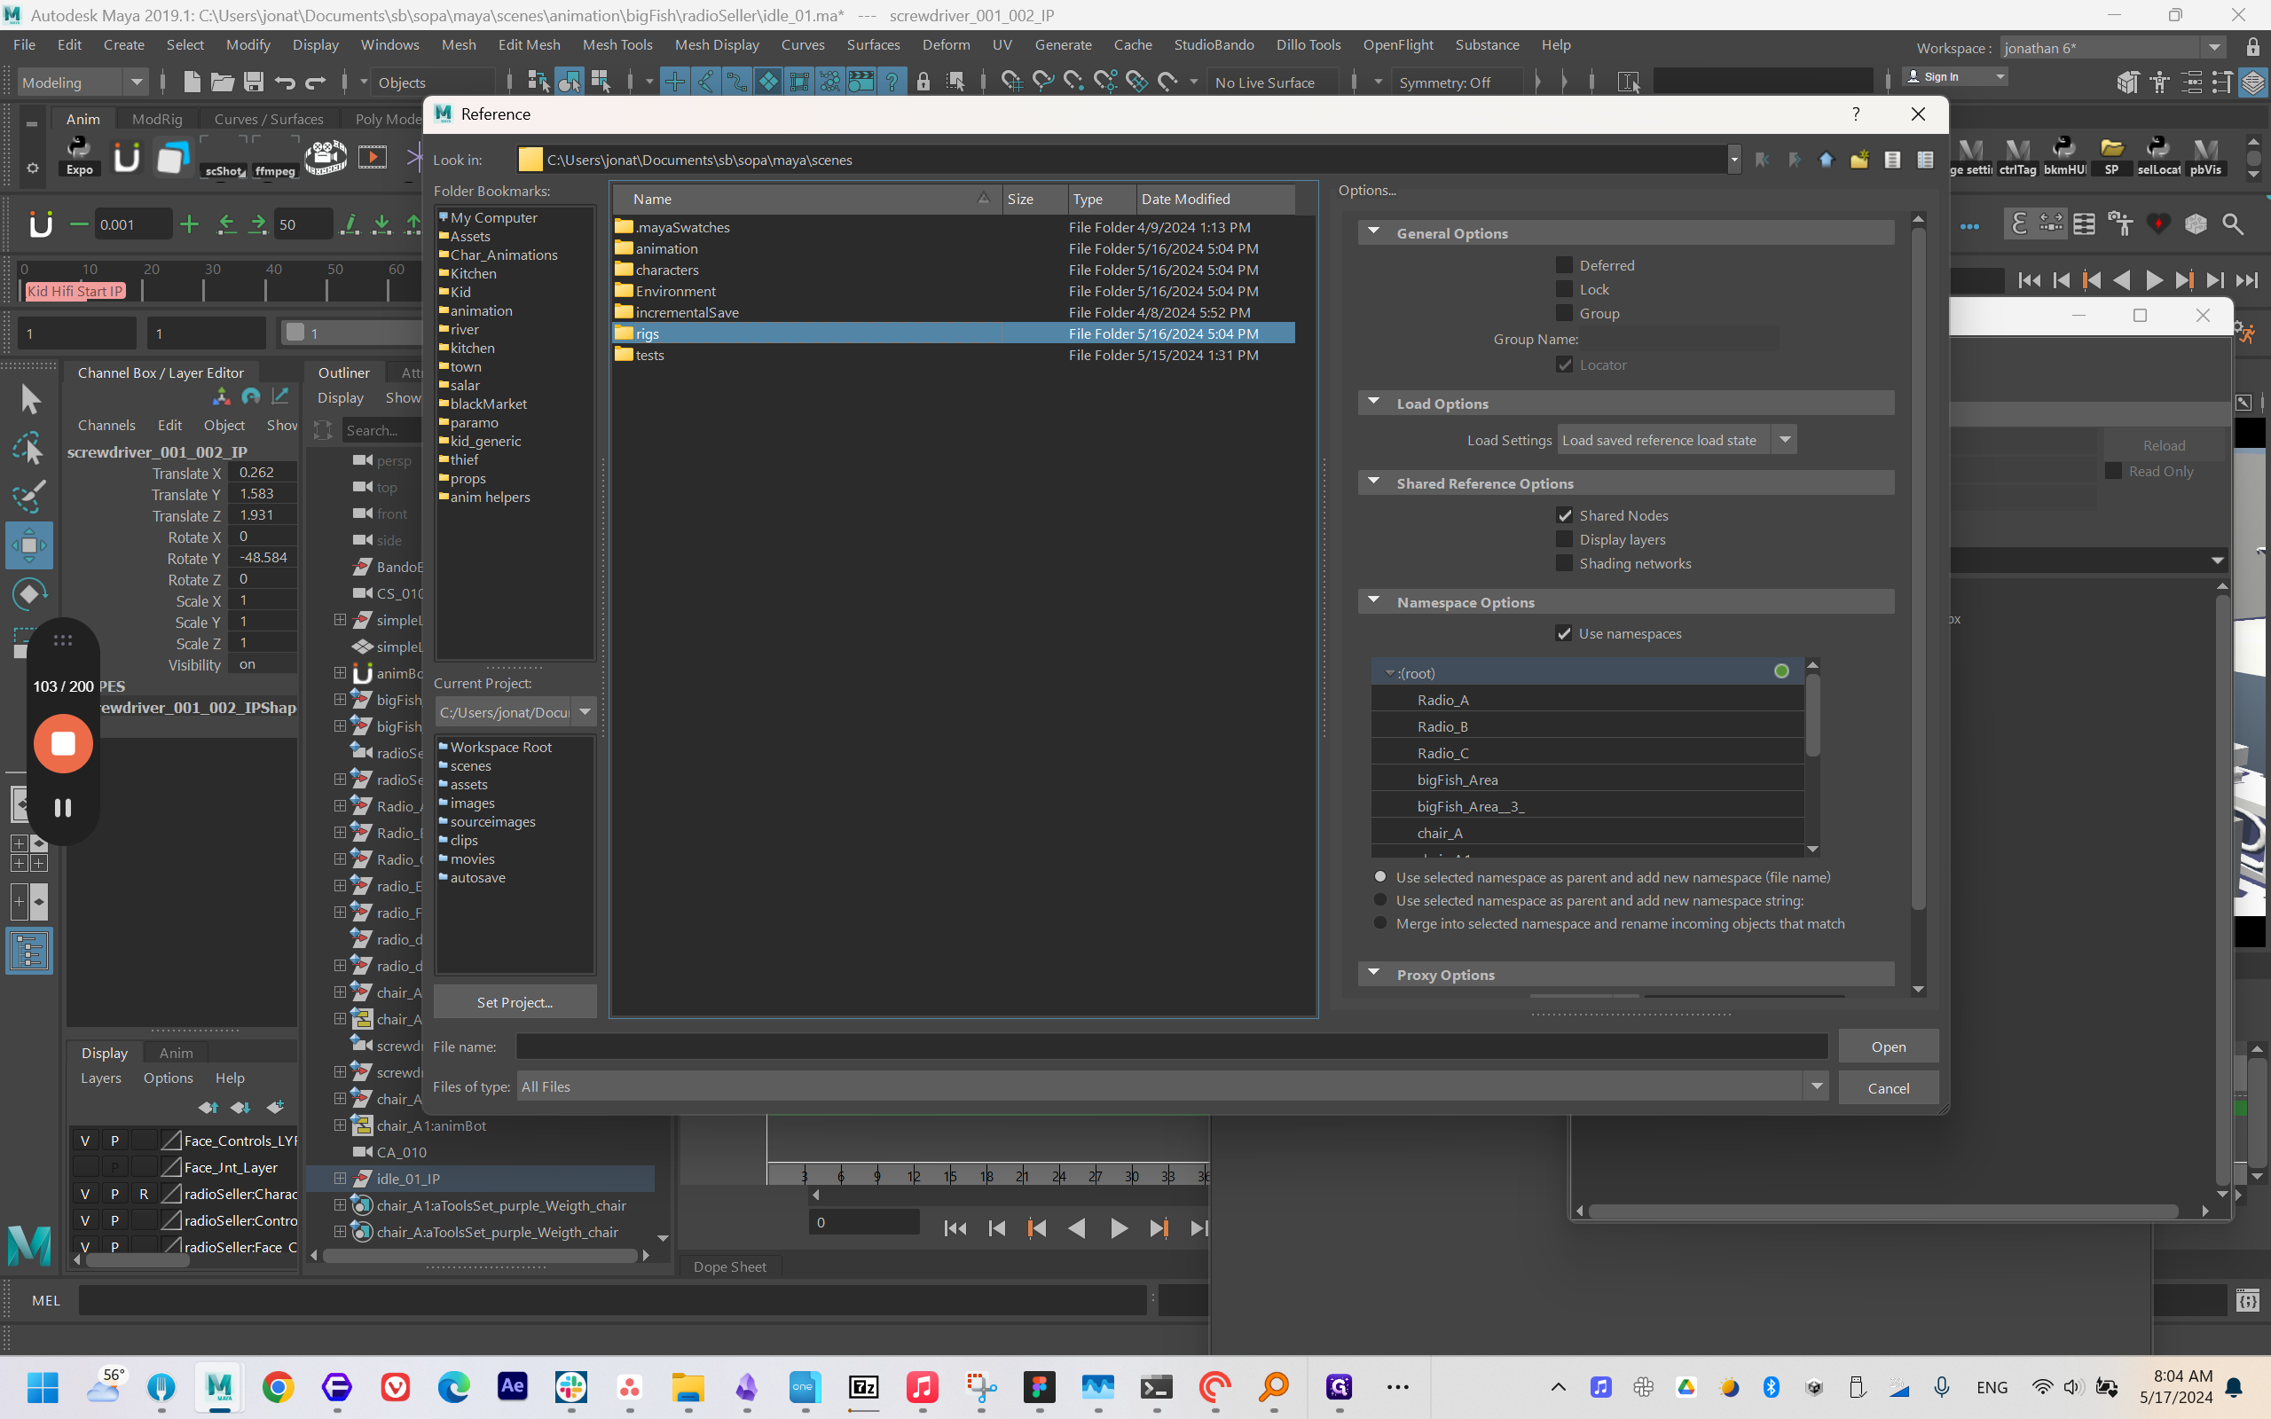This screenshot has height=1419, width=2271.
Task: Click the Expo python shelf icon
Action: tap(80, 156)
